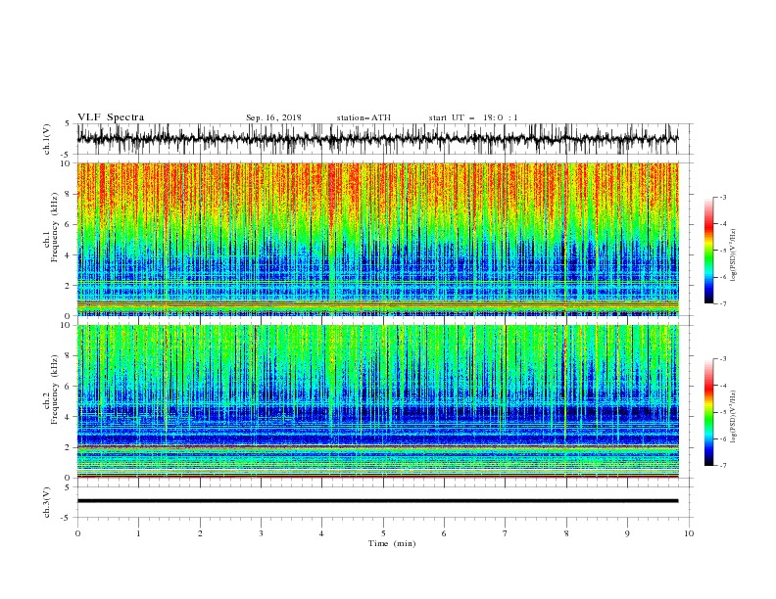Click the ch.1 Frequency (kHz) axis label
Screen dimensions: 776x599
pyautogui.click(x=51, y=239)
